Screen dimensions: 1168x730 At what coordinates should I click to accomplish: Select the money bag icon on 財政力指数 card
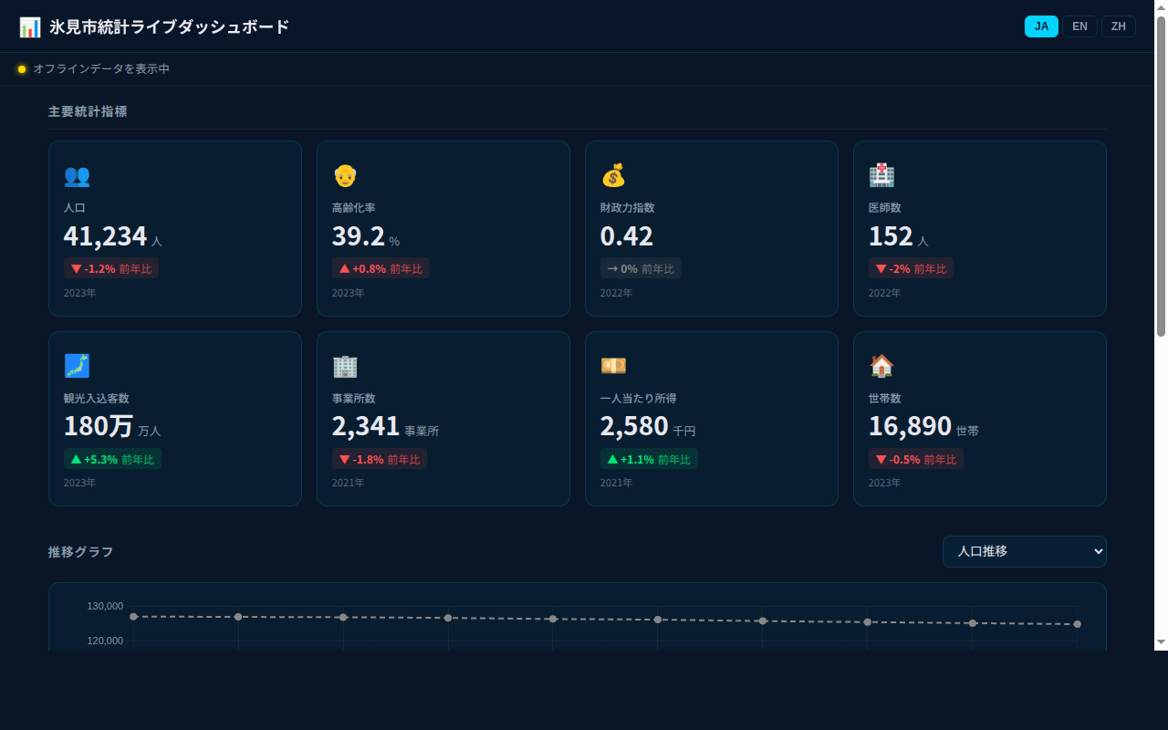click(x=613, y=175)
